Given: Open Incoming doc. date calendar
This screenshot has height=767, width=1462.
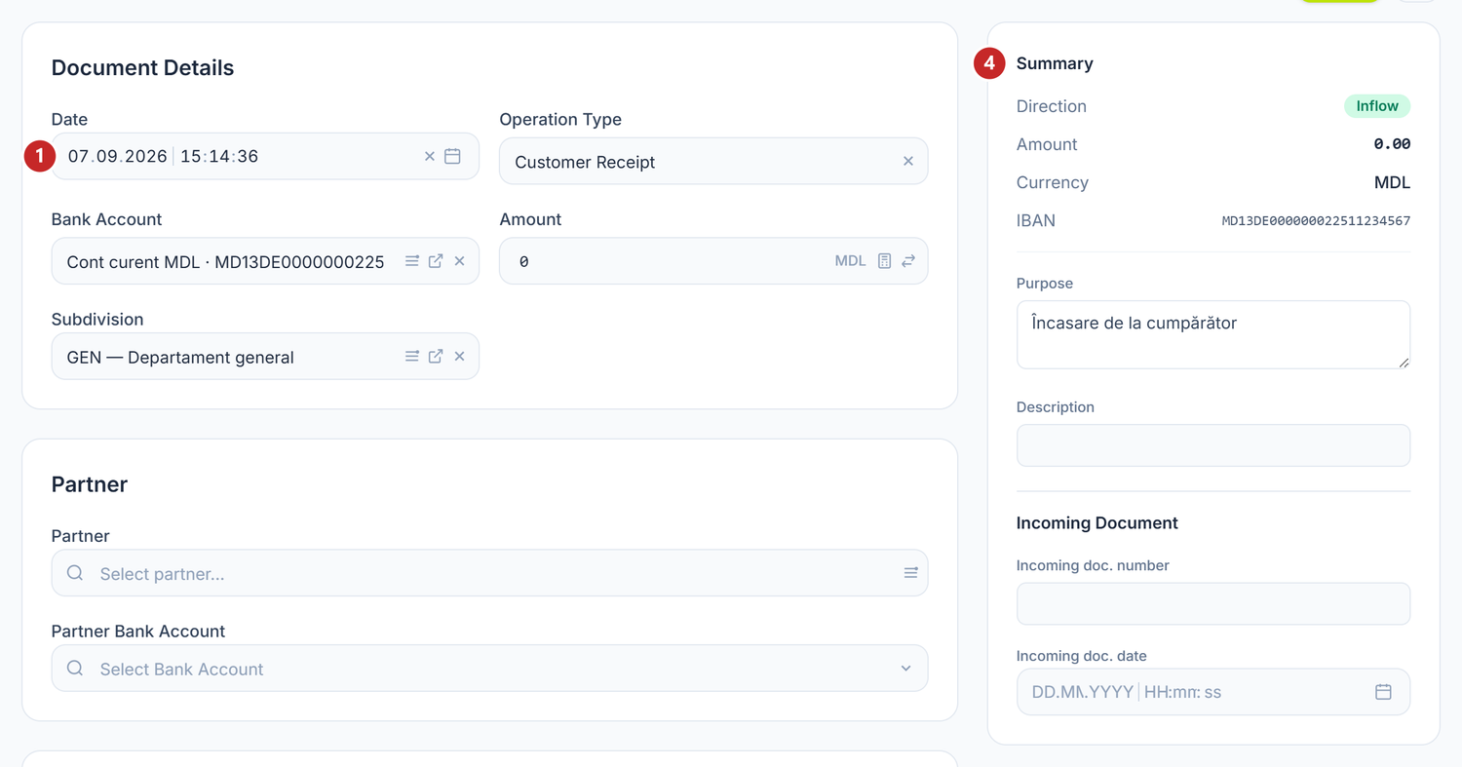Looking at the screenshot, I should (x=1383, y=692).
